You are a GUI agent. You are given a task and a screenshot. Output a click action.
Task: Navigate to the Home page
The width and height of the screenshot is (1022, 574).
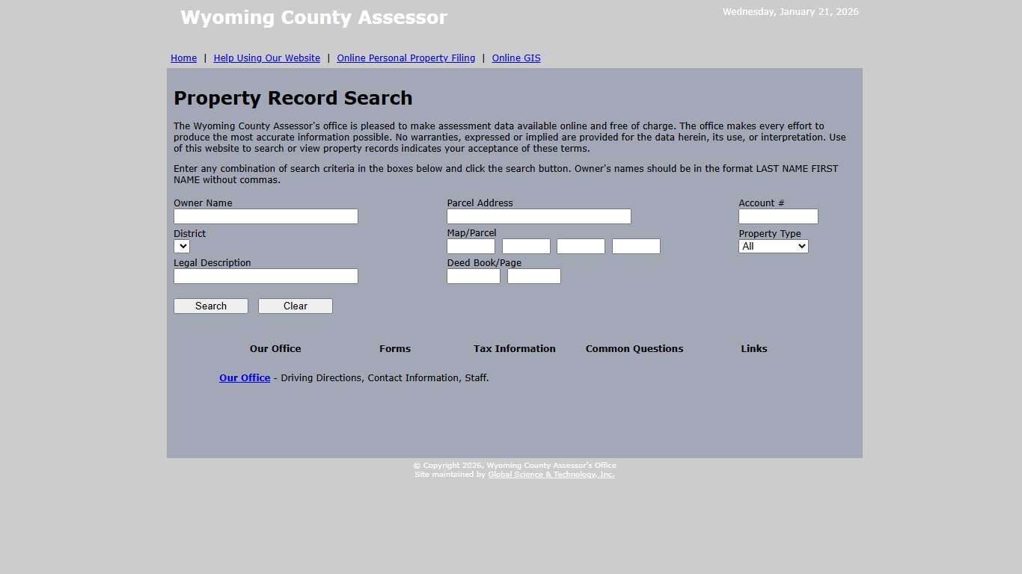point(183,58)
